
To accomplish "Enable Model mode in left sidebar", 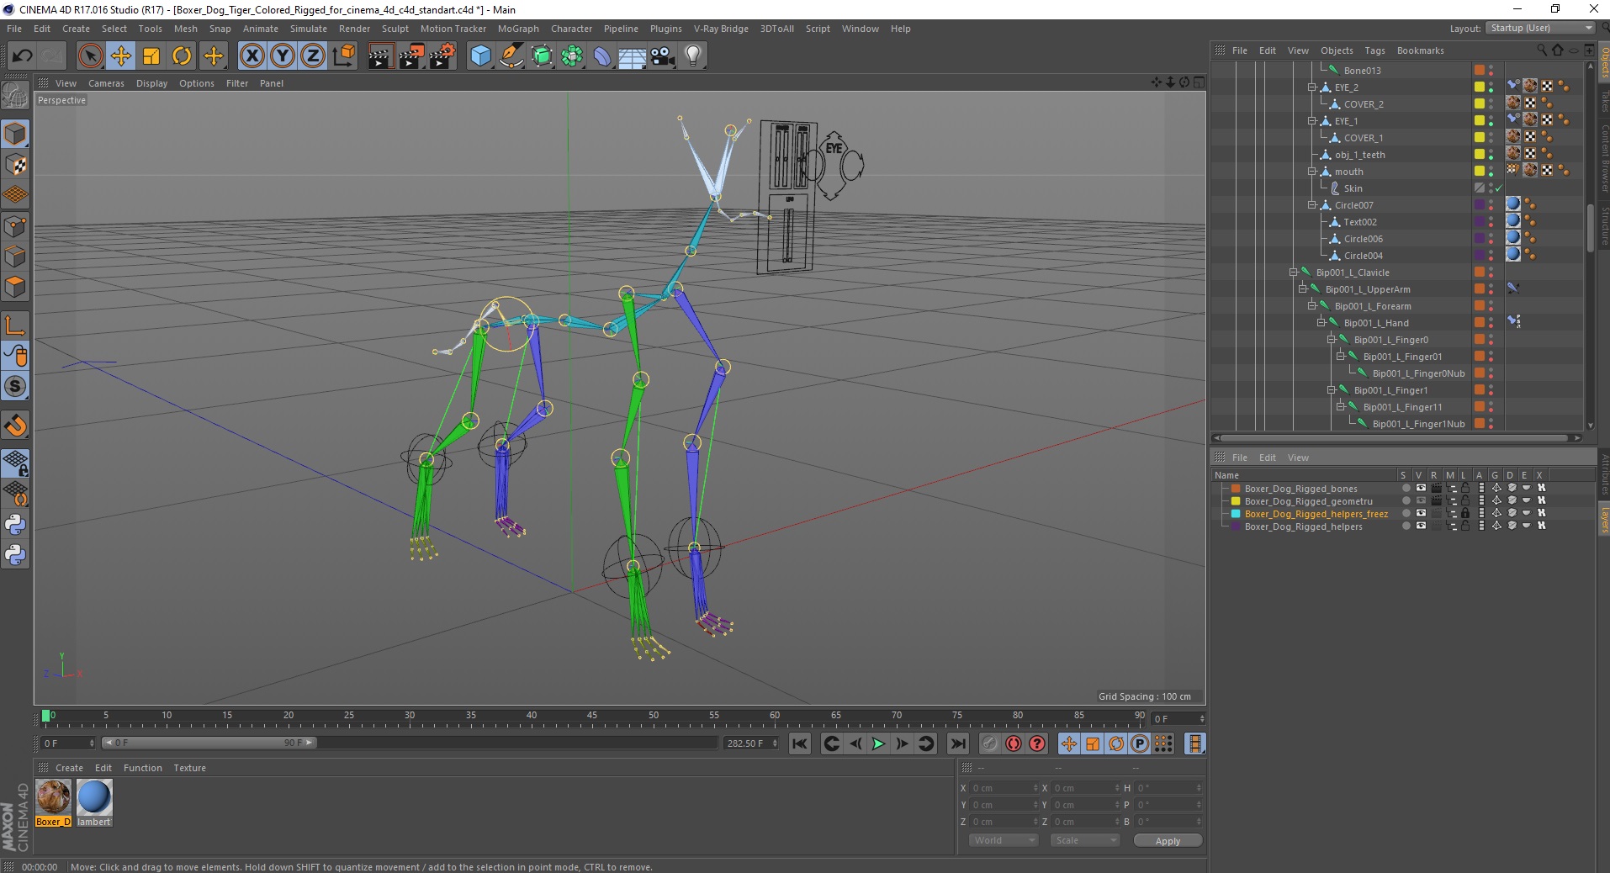I will click(15, 135).
